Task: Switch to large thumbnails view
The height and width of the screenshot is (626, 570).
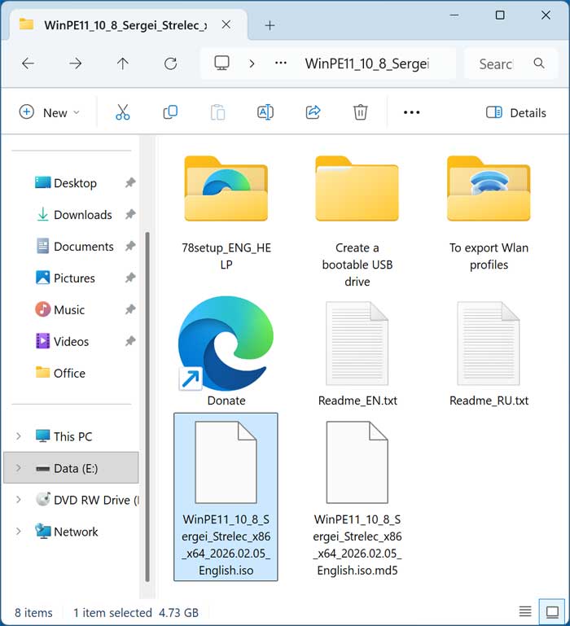Action: 552,611
